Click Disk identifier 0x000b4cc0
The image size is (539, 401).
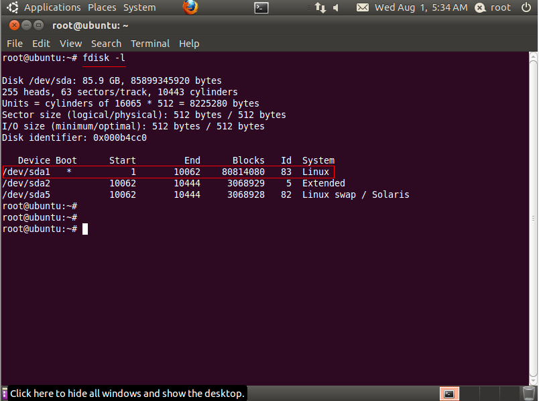[74, 138]
